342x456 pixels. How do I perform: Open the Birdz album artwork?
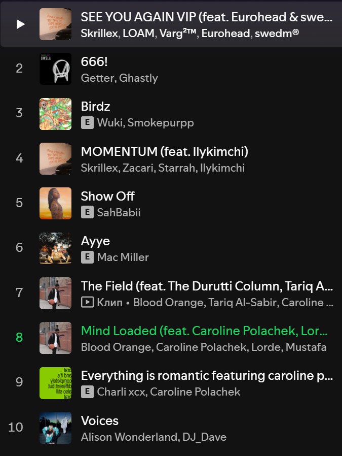click(55, 113)
